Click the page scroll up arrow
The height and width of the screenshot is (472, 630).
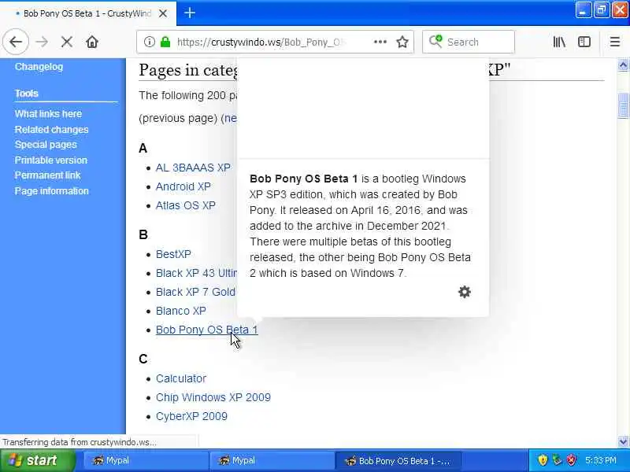[623, 65]
